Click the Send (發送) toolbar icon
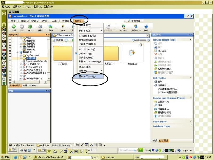213x160 pixels. [51, 26]
